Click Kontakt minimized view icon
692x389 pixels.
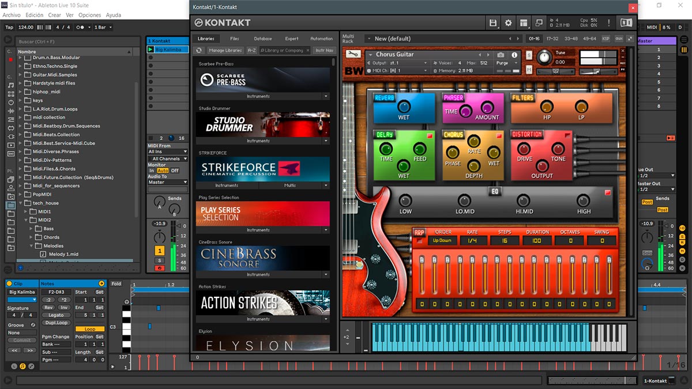(539, 23)
